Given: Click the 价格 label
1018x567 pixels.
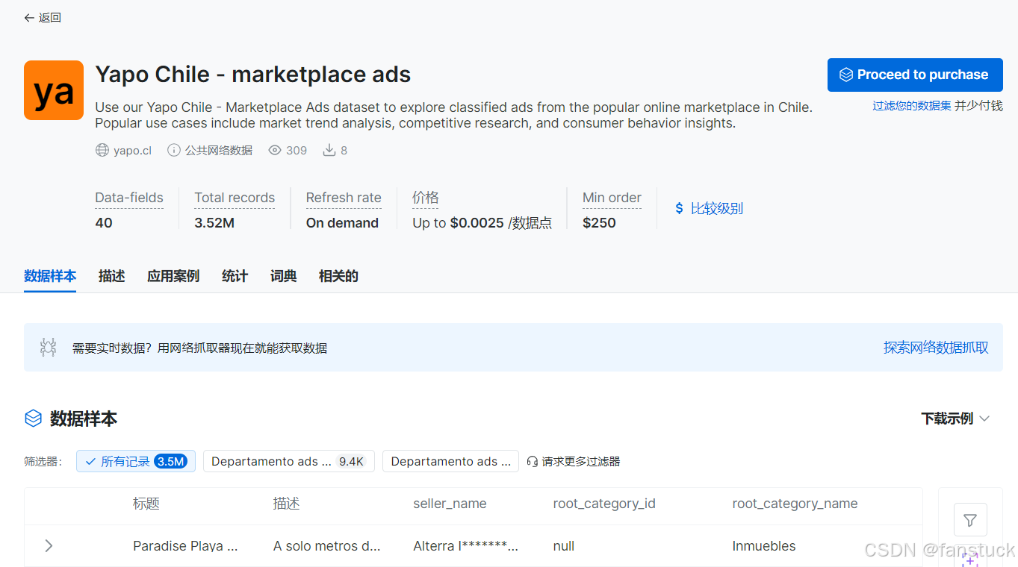Looking at the screenshot, I should pyautogui.click(x=426, y=198).
